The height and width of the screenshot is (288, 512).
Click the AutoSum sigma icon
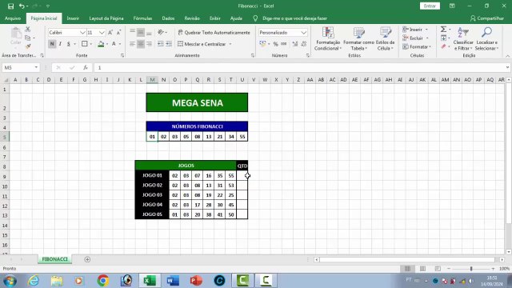tap(443, 30)
